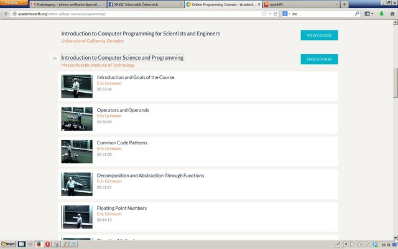The height and width of the screenshot is (249, 398).
Task: Click duration 00:50:49 text
Action: click(104, 122)
